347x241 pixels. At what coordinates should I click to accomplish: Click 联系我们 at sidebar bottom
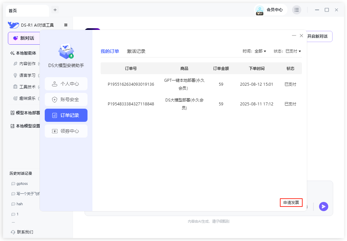coord(22,232)
